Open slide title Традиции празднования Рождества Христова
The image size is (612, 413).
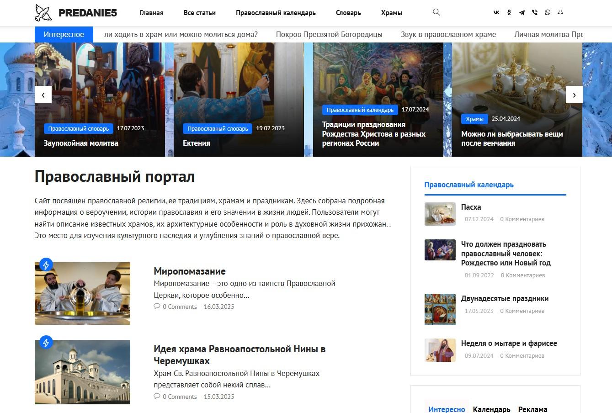click(374, 134)
